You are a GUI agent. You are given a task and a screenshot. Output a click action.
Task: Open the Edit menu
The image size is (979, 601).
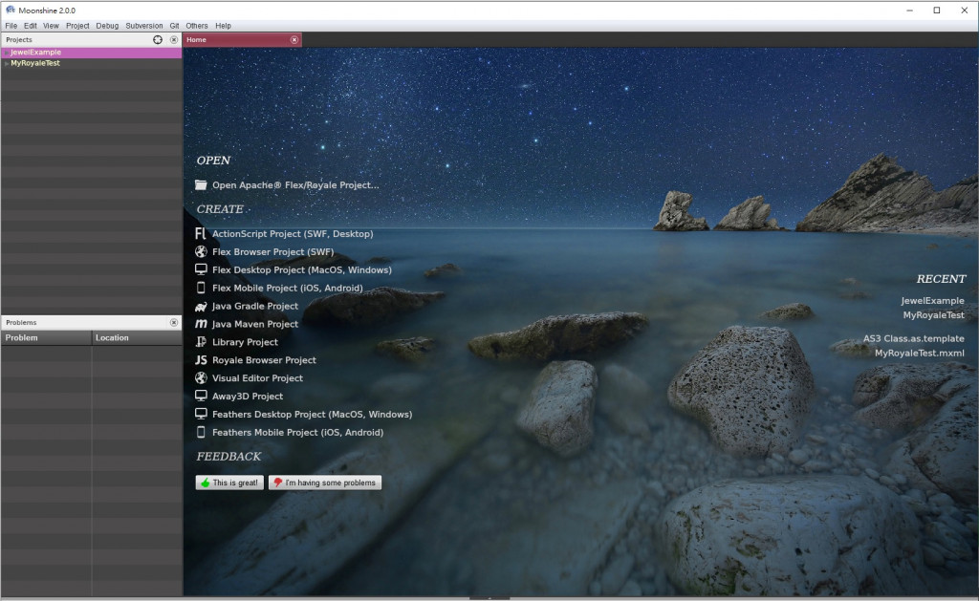[30, 26]
